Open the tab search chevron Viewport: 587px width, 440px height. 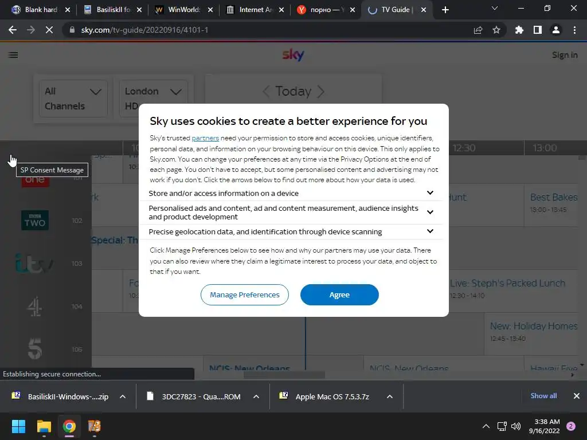coord(495,8)
